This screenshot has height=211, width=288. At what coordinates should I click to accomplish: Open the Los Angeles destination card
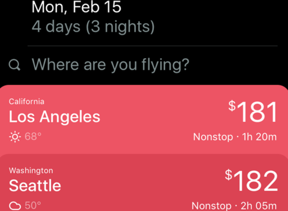(144, 119)
